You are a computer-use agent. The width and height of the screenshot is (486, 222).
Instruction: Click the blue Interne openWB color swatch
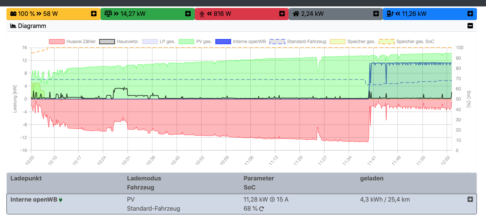click(223, 42)
